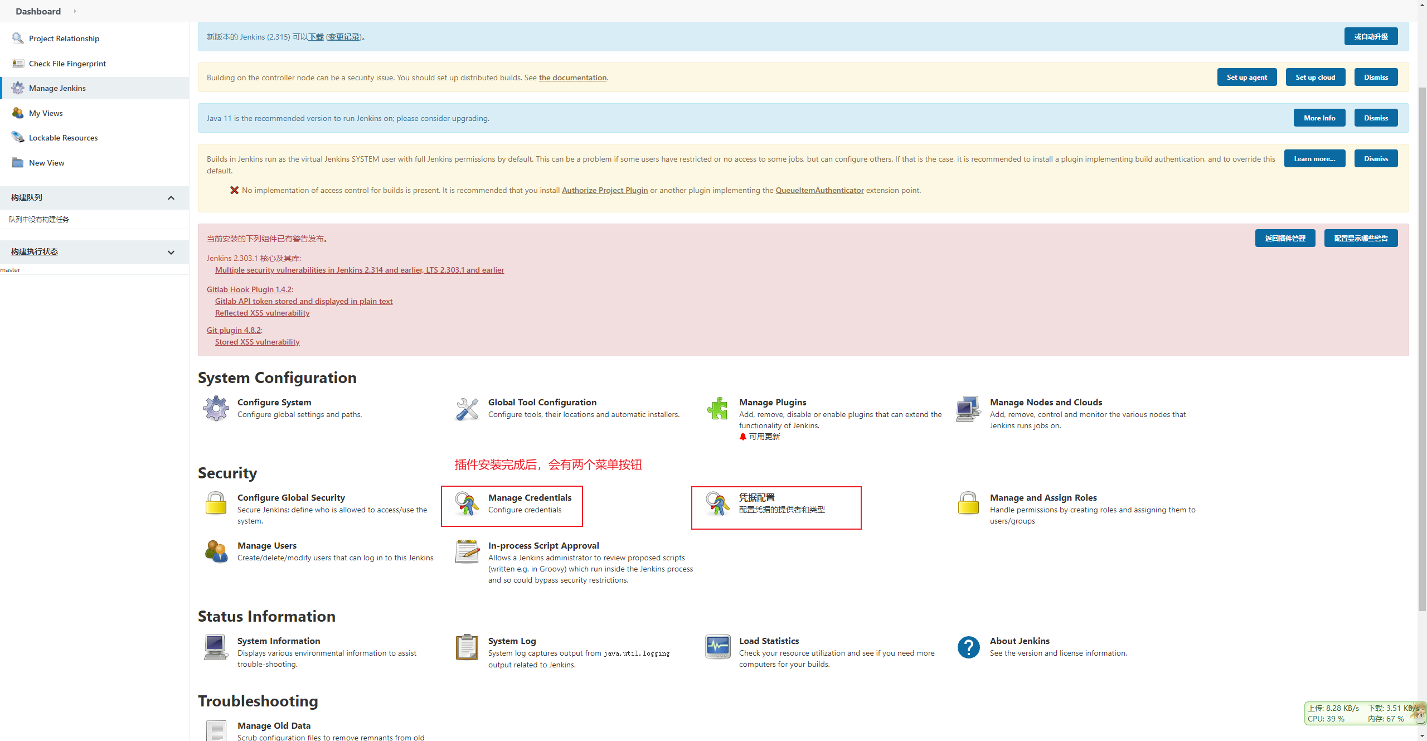Click the Manage Credentials keys icon

(467, 503)
